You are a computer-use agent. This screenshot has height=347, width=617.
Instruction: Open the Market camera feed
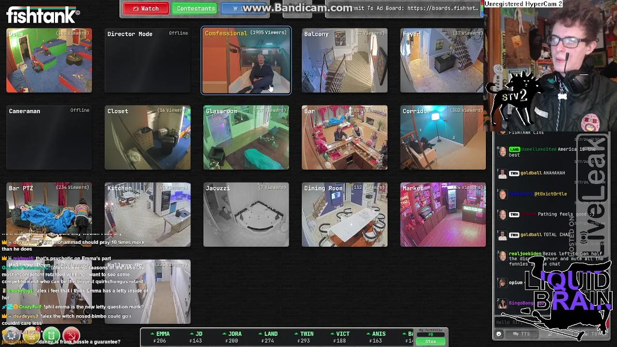pos(443,214)
